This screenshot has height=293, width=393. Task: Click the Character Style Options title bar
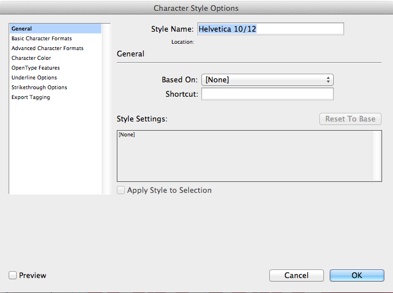point(196,8)
